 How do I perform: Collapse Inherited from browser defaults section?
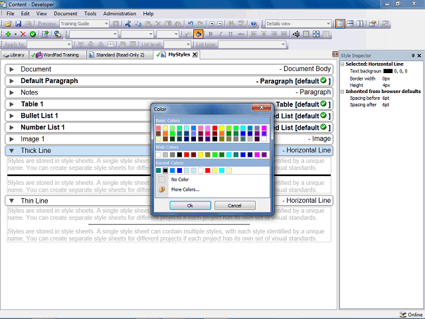[x=343, y=92]
